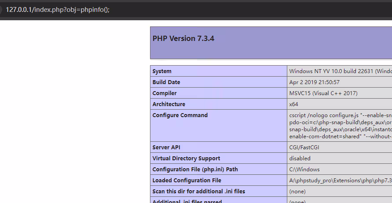Click the Configure Command label
Viewport: 392px width, 203px height.
pos(180,115)
